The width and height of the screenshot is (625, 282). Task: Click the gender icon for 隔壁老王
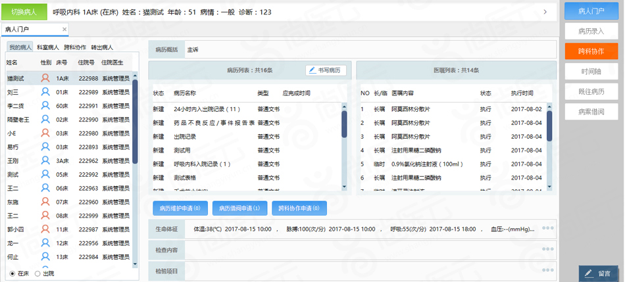(46, 119)
